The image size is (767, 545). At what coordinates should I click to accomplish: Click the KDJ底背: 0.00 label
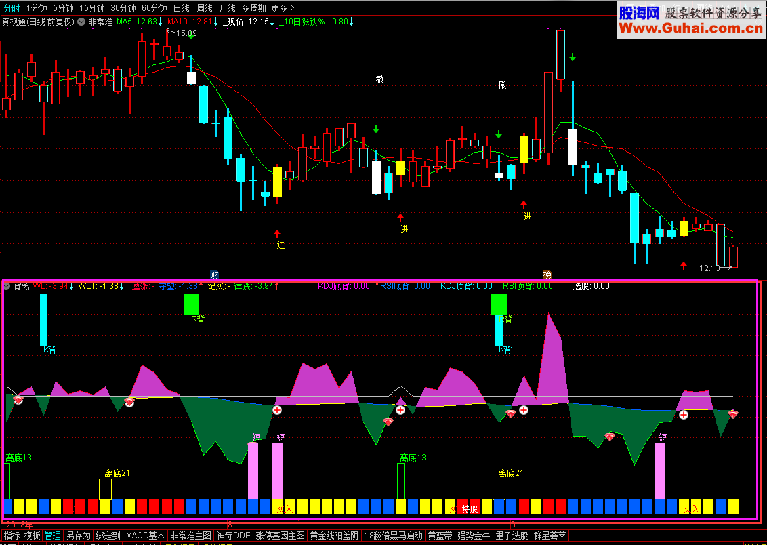(x=344, y=285)
